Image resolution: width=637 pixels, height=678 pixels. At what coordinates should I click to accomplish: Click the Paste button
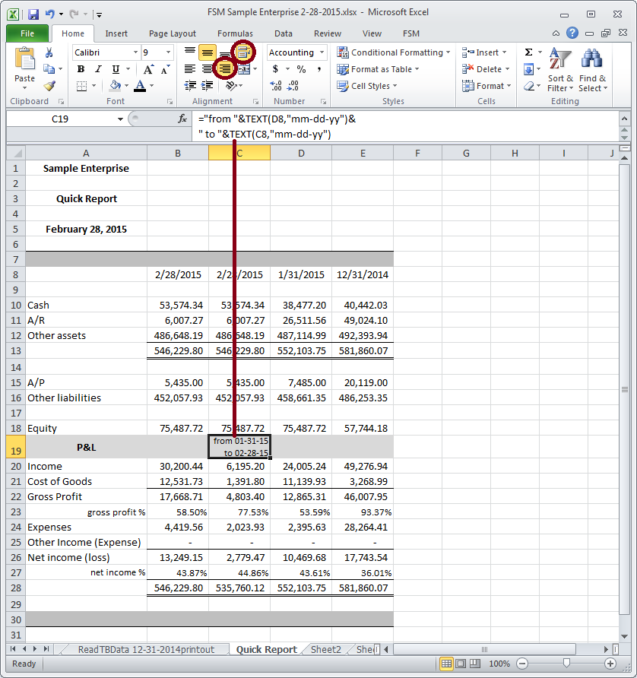tap(24, 67)
